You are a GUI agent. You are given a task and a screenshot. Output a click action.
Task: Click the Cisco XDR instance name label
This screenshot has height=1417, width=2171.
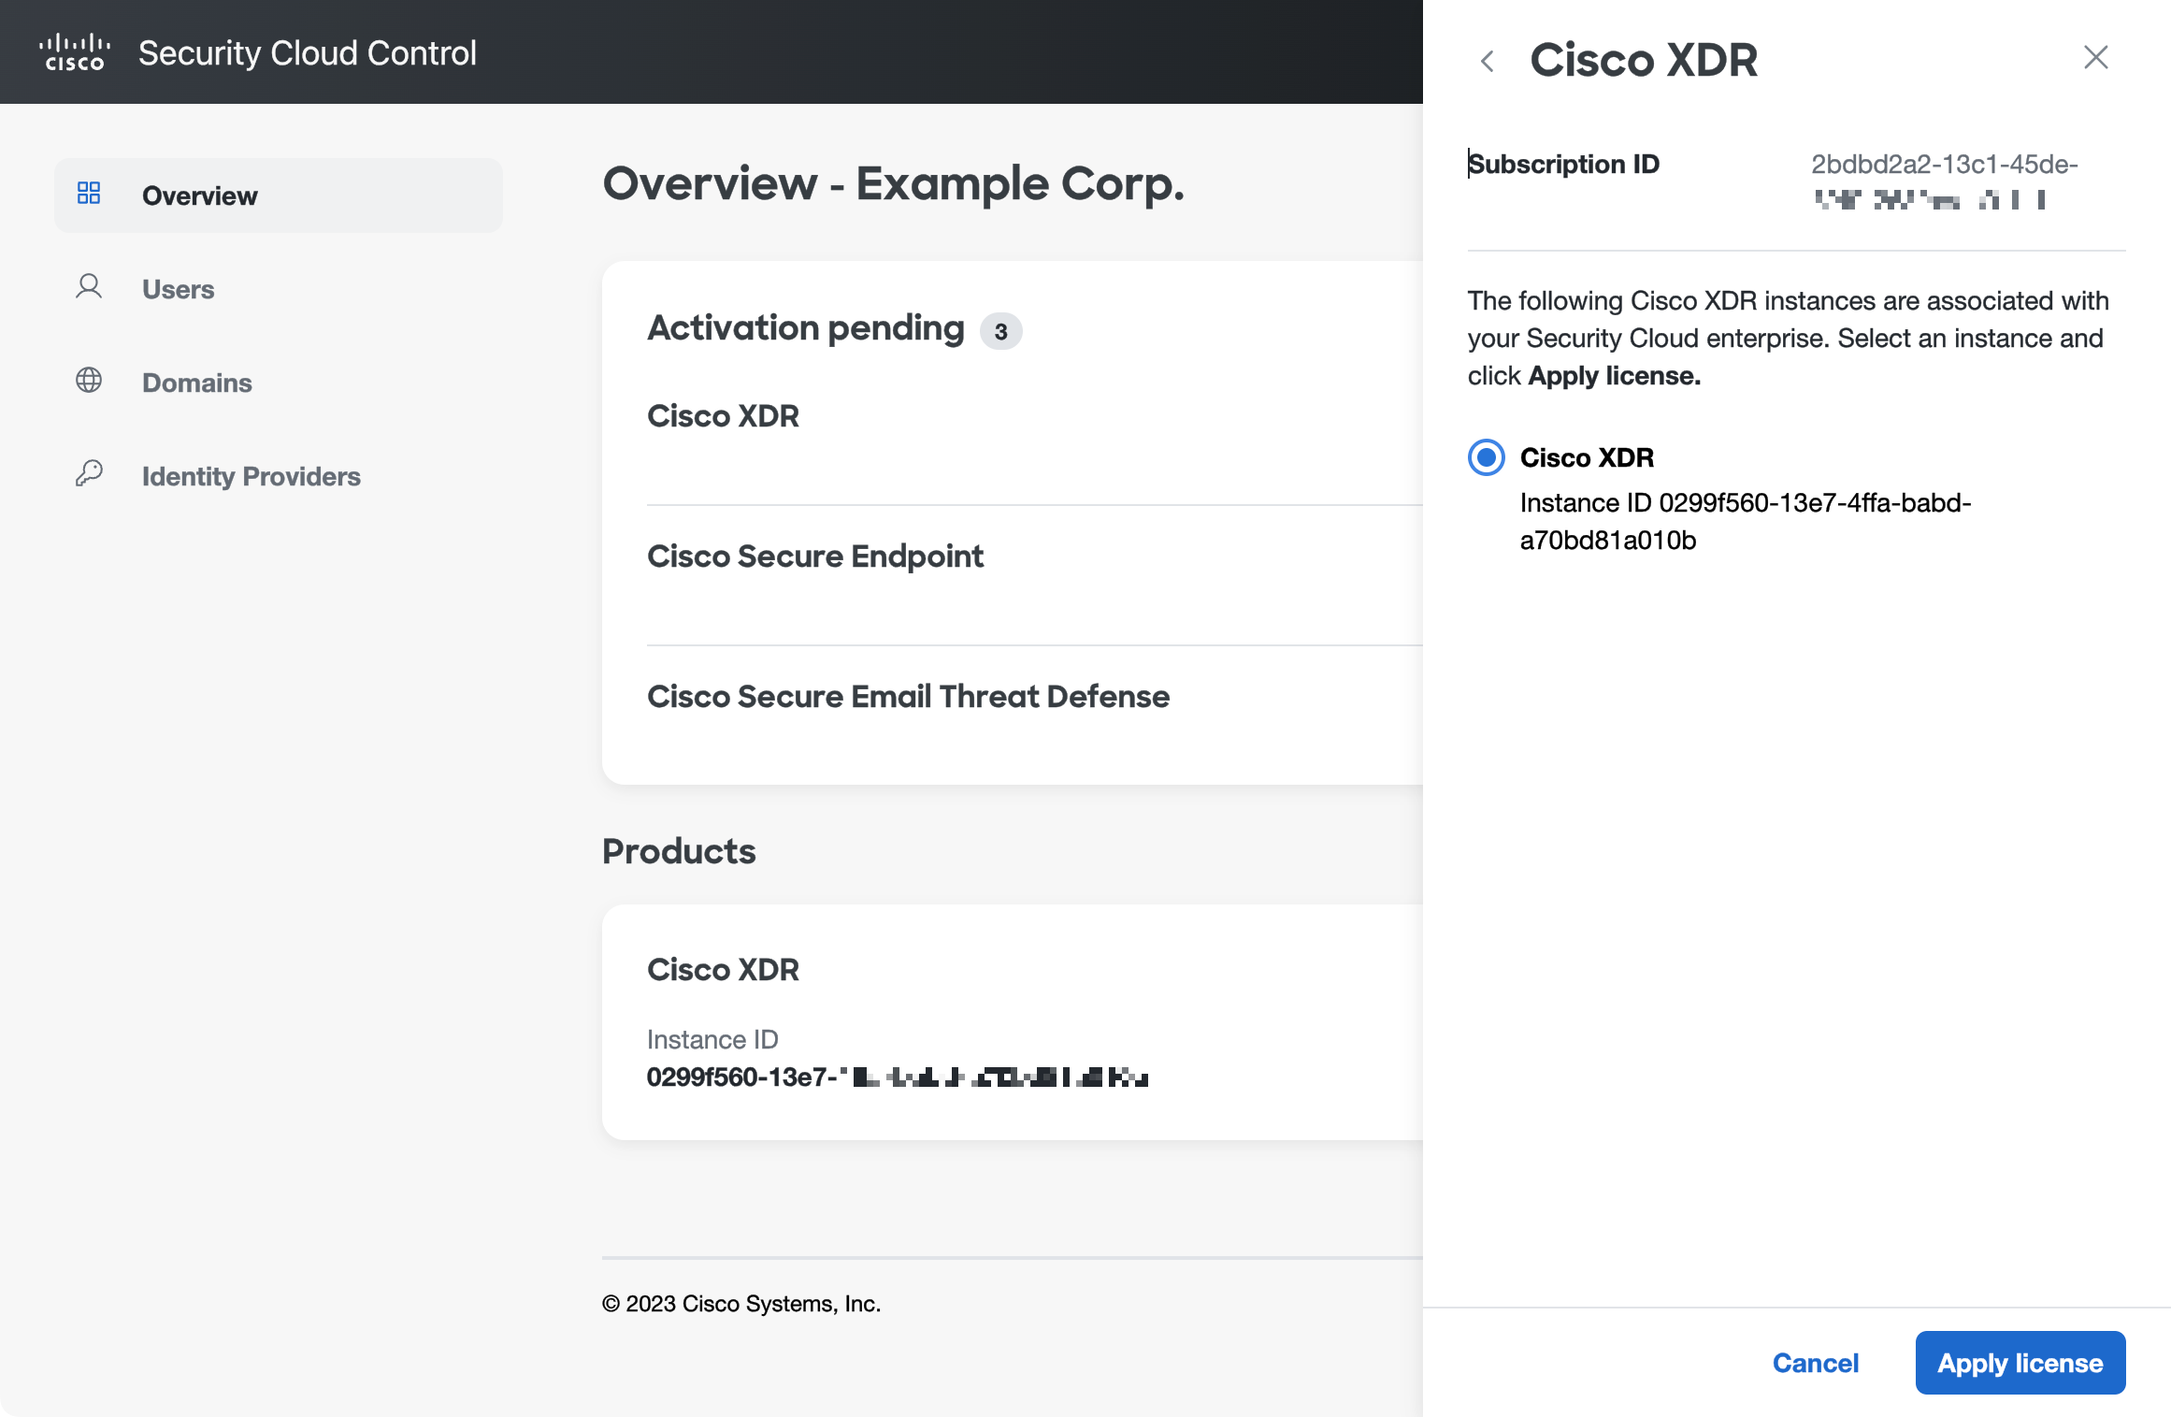click(x=1587, y=457)
